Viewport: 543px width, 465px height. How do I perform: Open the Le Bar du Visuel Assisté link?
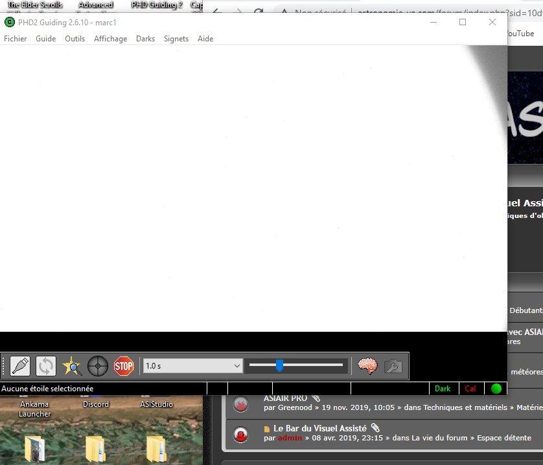[319, 428]
